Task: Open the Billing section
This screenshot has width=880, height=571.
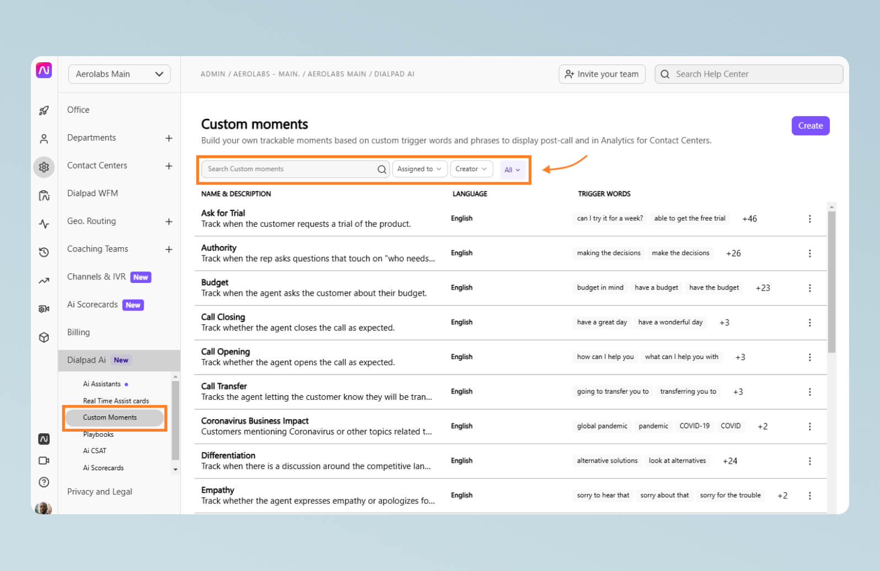Action: [78, 333]
